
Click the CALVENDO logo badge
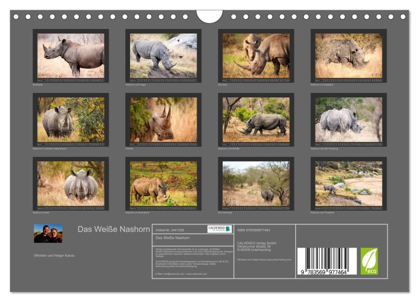pyautogui.click(x=220, y=229)
